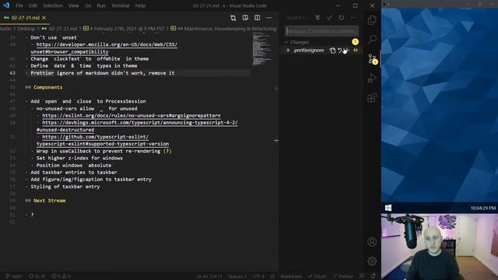Click line 'Add taskbar entries to taskbar'
Image resolution: width=498 pixels, height=280 pixels.
click(x=74, y=173)
